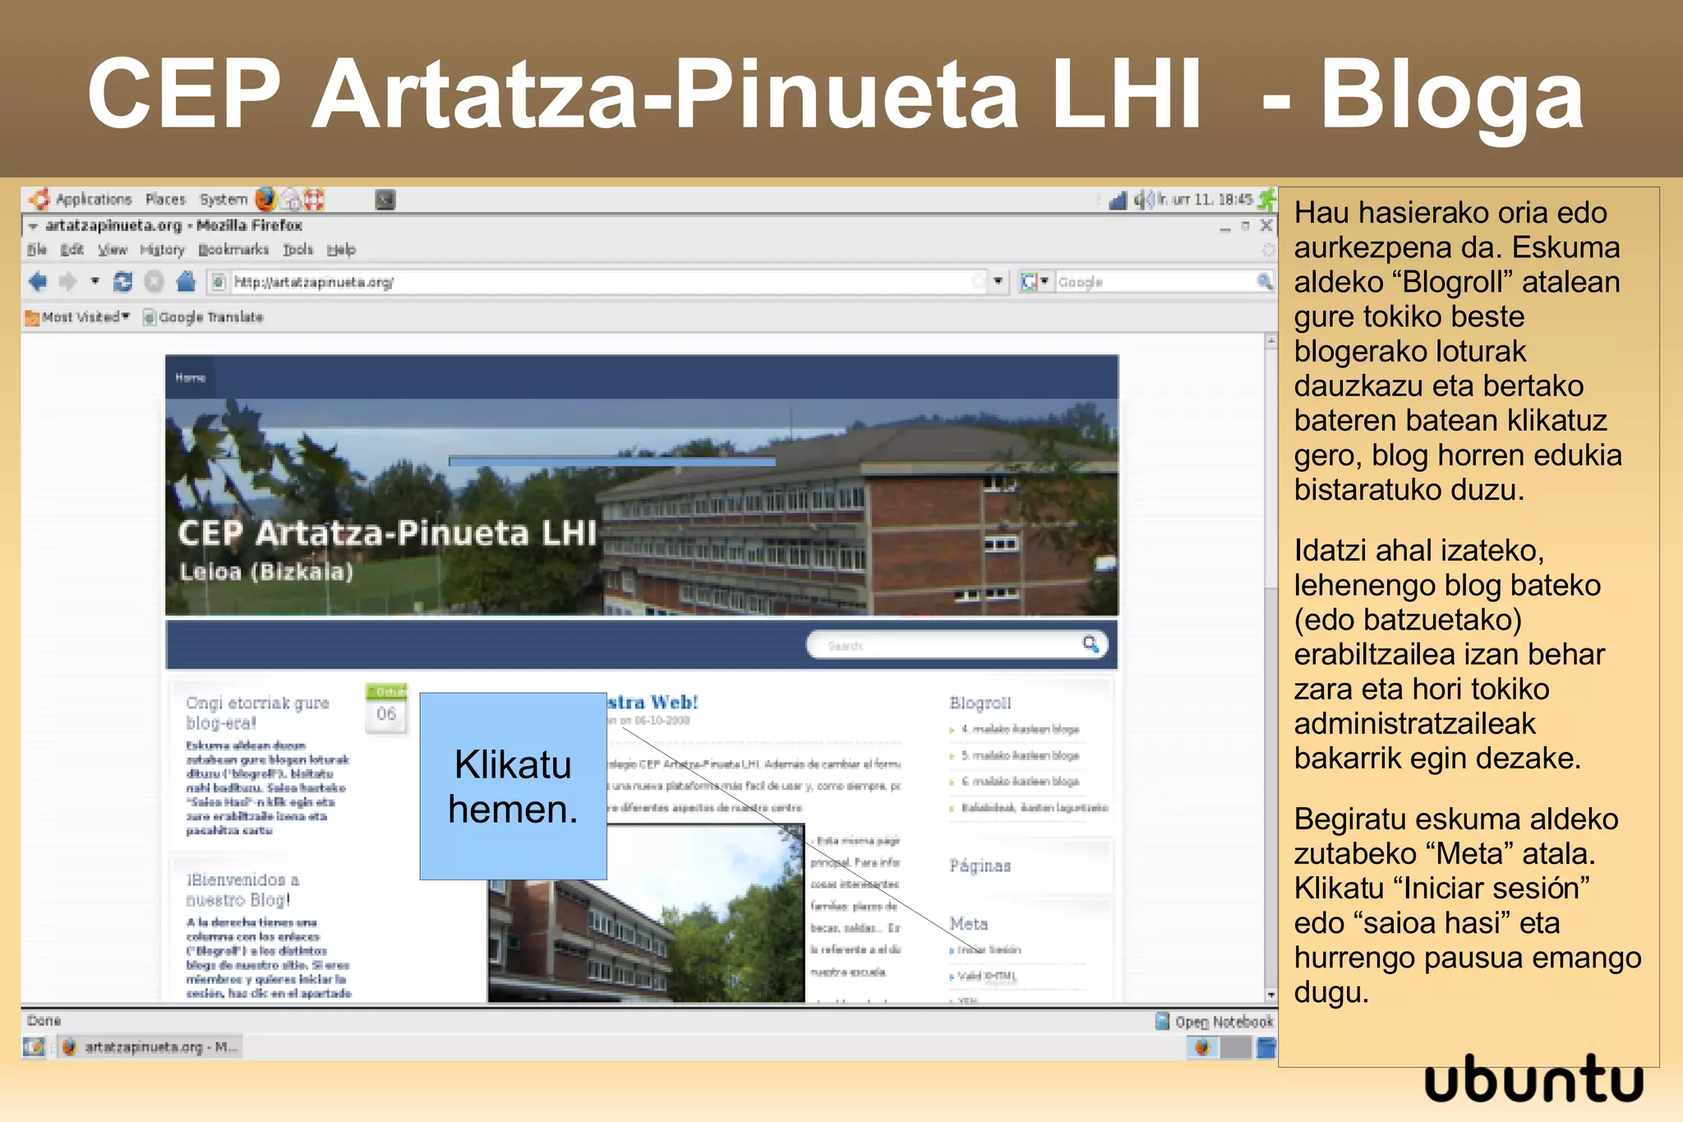Click the Google Translate bookmark

(x=210, y=317)
